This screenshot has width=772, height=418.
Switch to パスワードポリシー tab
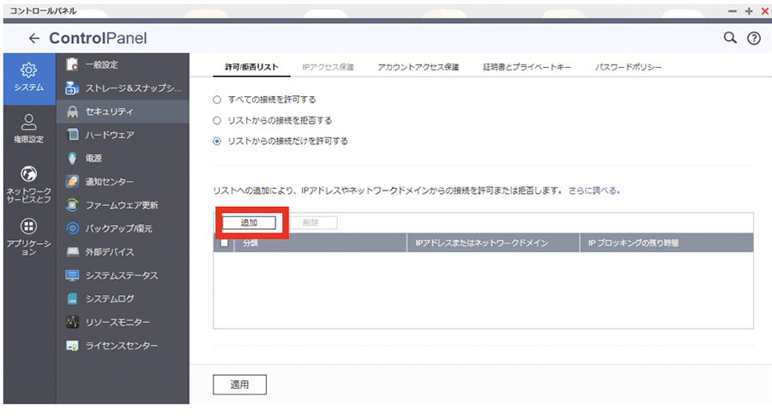coord(628,67)
